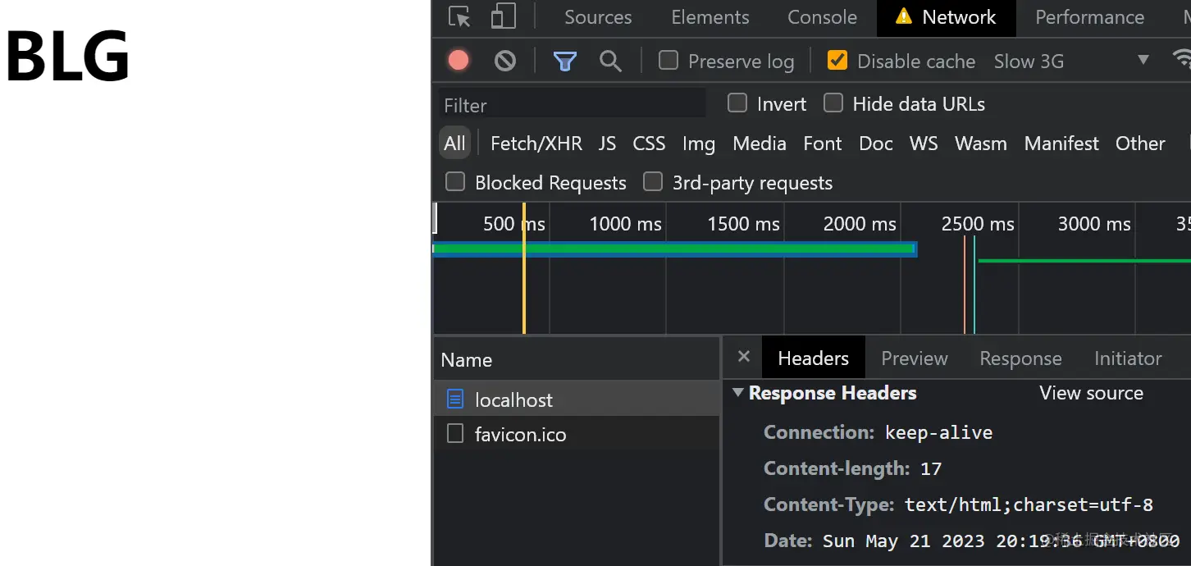Click the blue-green request bar in timeline overview

pyautogui.click(x=674, y=249)
